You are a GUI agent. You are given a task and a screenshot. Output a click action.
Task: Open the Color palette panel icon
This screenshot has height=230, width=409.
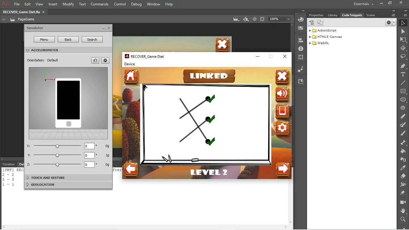[x=301, y=19]
